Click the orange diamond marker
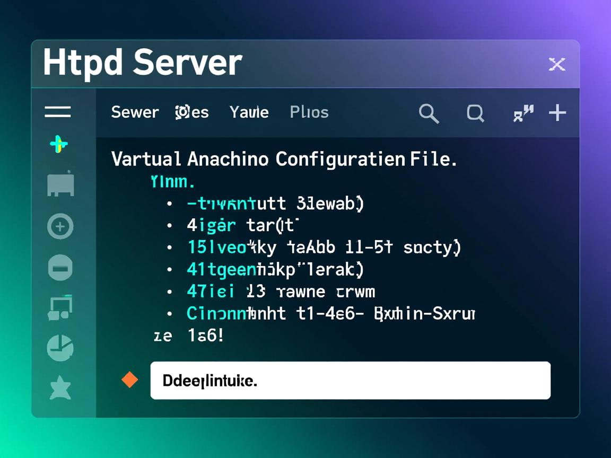This screenshot has height=458, width=611. 130,380
